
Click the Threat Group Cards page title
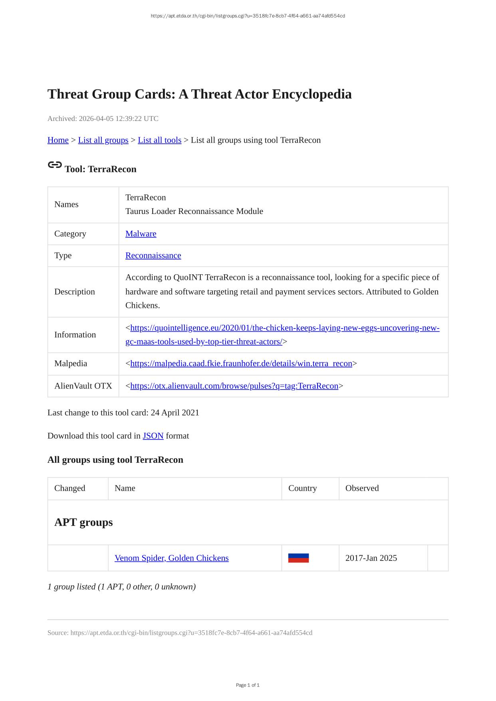coord(199,94)
